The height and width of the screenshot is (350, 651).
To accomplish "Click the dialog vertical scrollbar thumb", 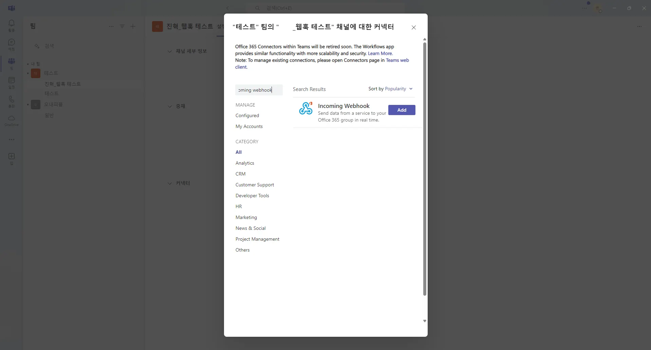I will [425, 169].
